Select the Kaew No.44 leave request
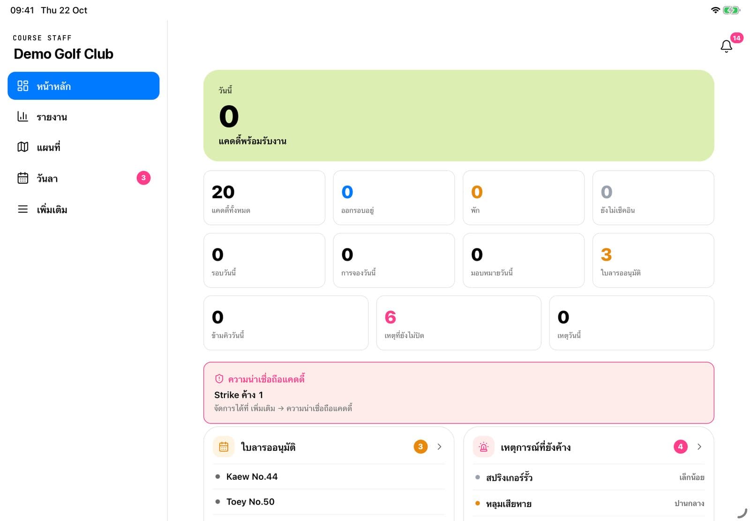 pos(329,476)
